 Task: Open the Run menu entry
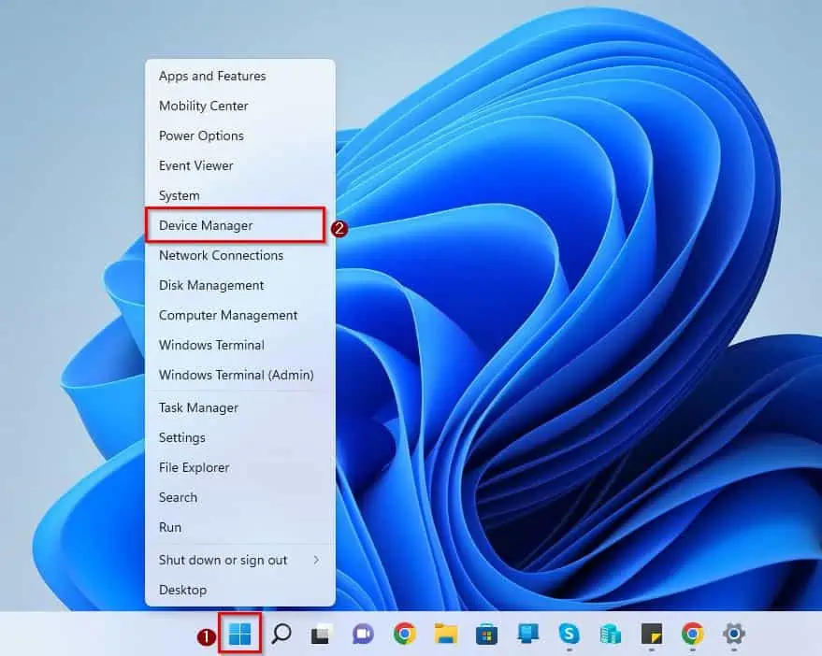coord(240,527)
